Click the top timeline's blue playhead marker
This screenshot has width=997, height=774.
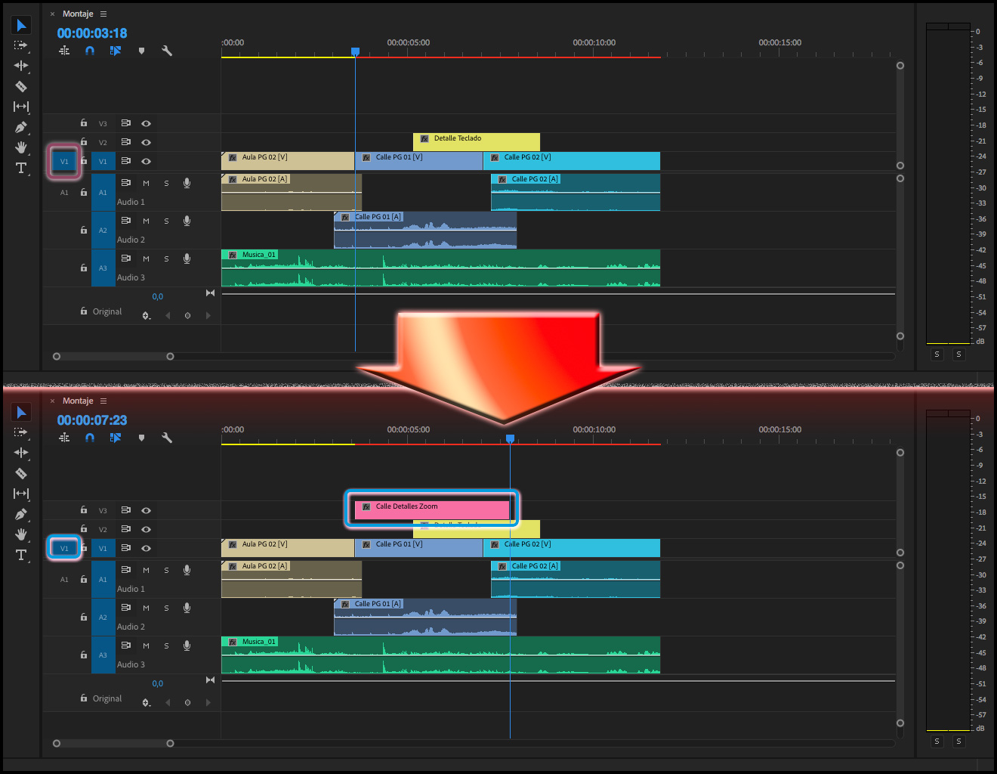tap(355, 51)
